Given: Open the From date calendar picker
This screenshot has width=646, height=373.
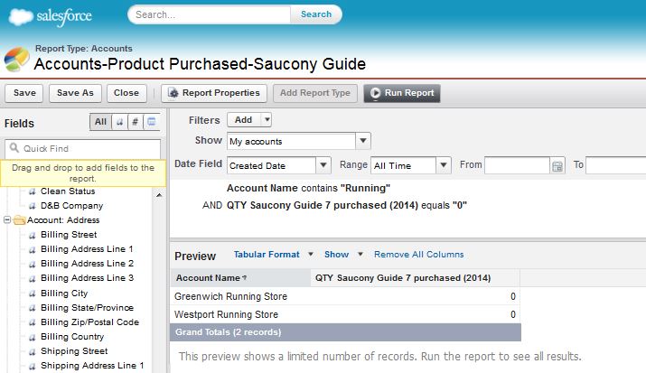Looking at the screenshot, I should pos(557,166).
